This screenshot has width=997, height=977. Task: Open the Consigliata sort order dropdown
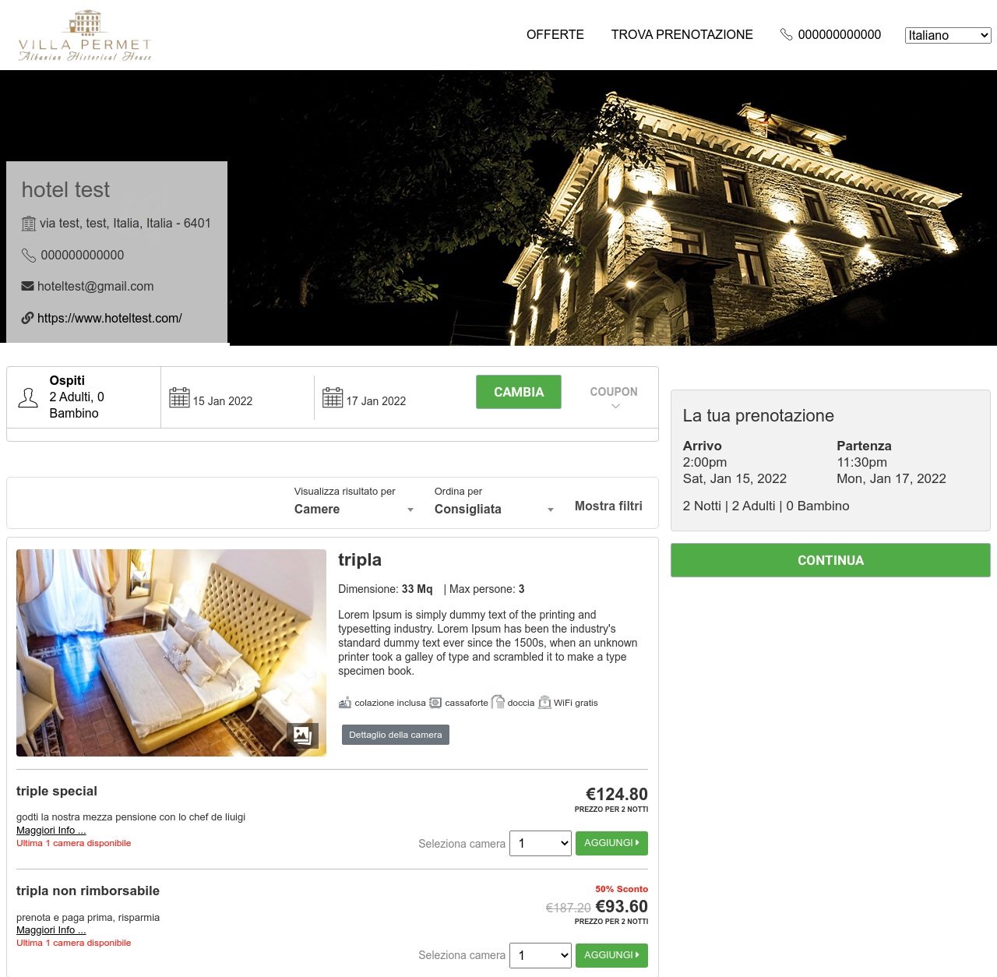click(x=494, y=510)
